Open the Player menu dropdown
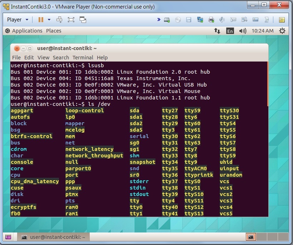 pos(18,20)
